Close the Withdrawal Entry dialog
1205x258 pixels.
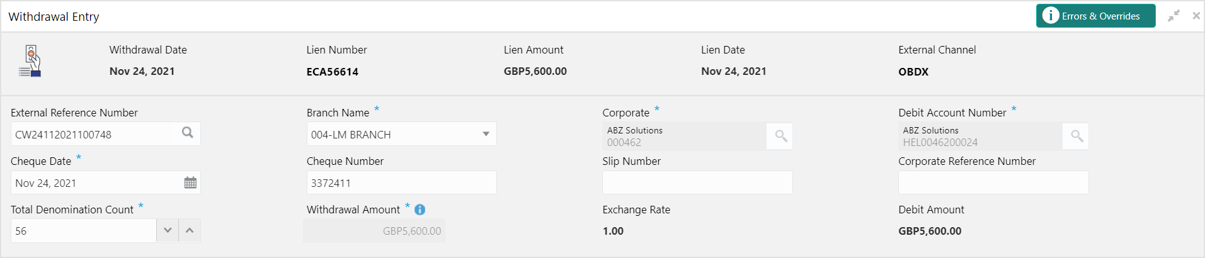click(1196, 16)
